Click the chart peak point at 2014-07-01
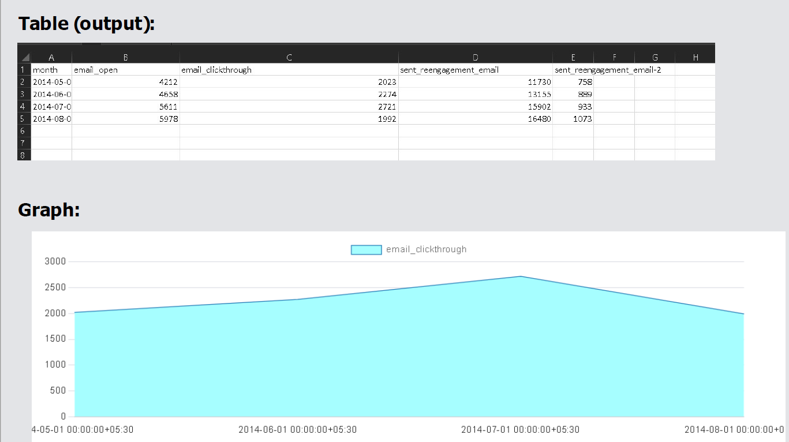The width and height of the screenshot is (789, 442). point(521,276)
